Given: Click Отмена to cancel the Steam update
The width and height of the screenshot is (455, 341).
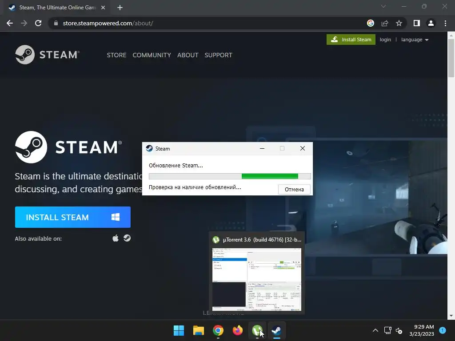Looking at the screenshot, I should pos(294,189).
